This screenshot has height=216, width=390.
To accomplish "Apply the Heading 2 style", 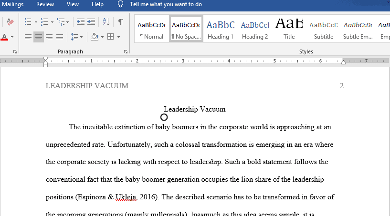I will point(255,29).
